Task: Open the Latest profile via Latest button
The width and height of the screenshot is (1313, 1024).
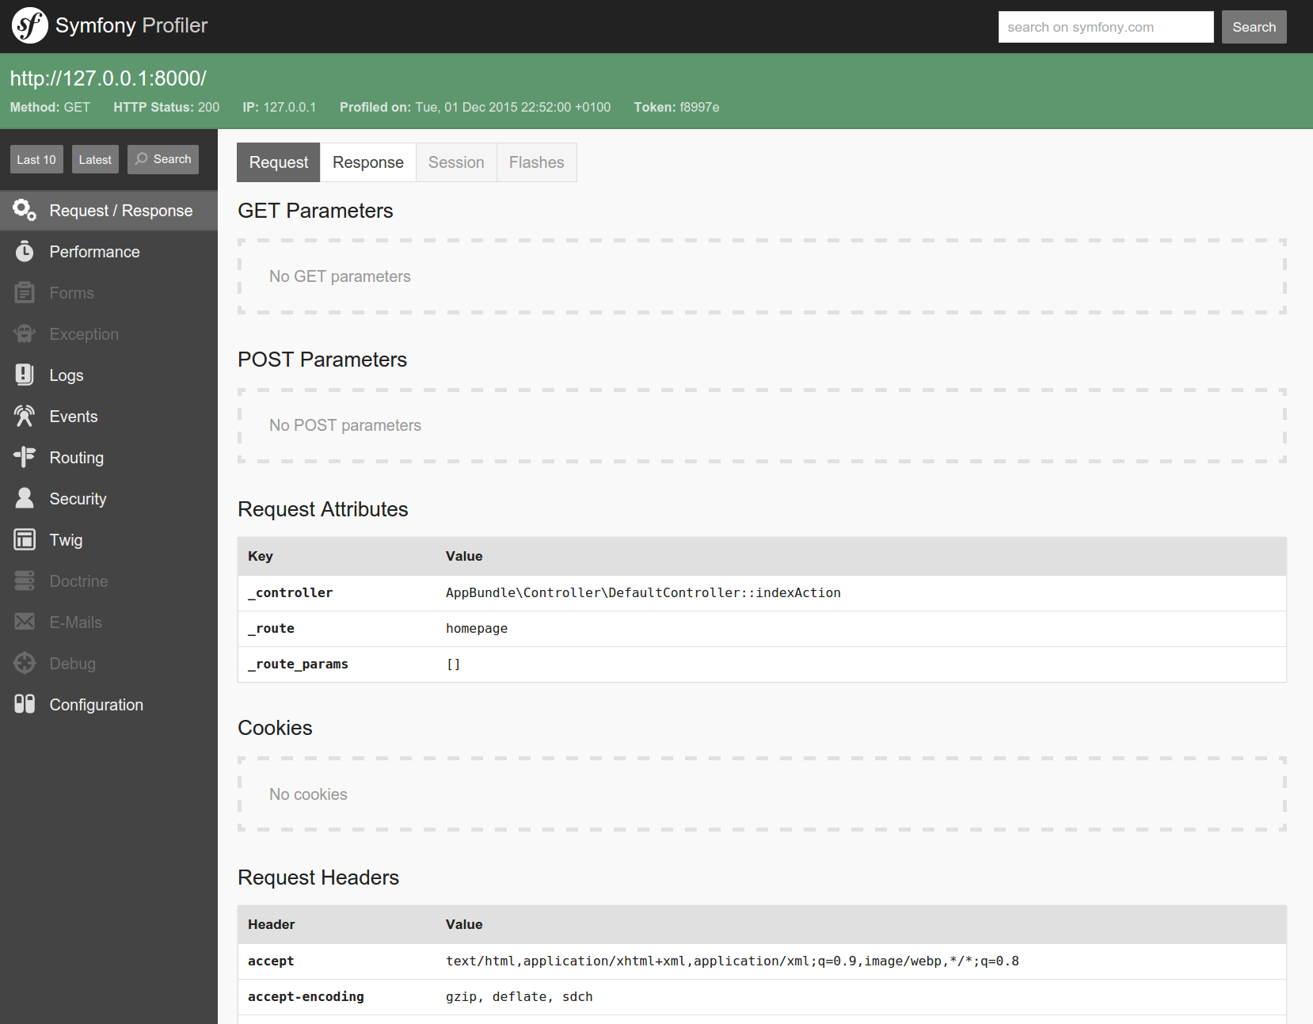Action: pyautogui.click(x=95, y=158)
